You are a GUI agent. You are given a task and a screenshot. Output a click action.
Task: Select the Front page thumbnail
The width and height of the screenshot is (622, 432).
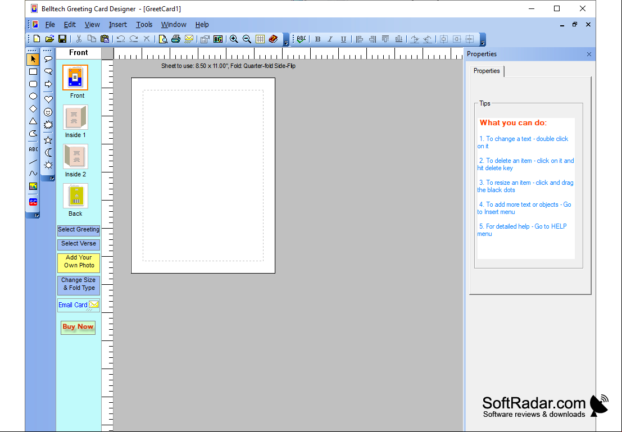[75, 78]
